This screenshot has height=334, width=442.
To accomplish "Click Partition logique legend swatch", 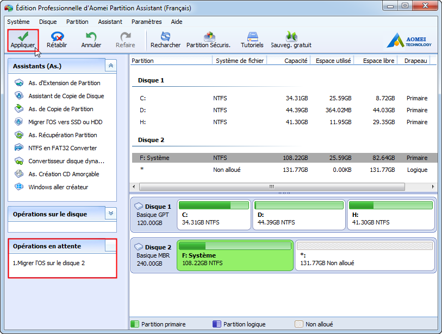I will pos(217,324).
